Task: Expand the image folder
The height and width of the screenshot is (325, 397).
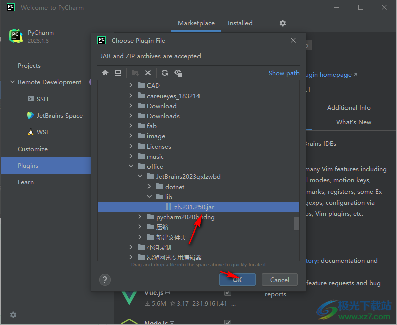Action: pos(131,136)
